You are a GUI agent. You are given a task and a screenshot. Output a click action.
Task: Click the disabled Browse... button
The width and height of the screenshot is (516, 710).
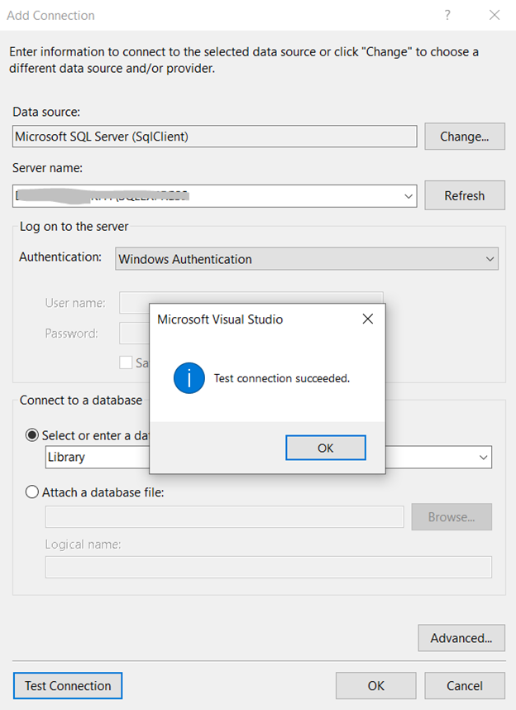tap(451, 516)
